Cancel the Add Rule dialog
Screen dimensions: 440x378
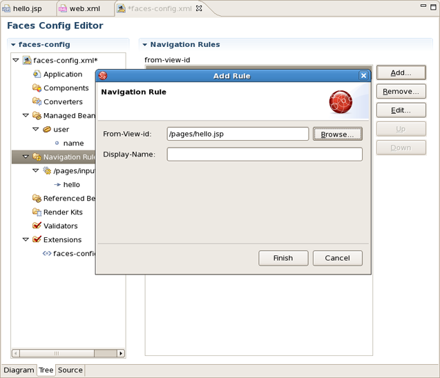pyautogui.click(x=338, y=258)
